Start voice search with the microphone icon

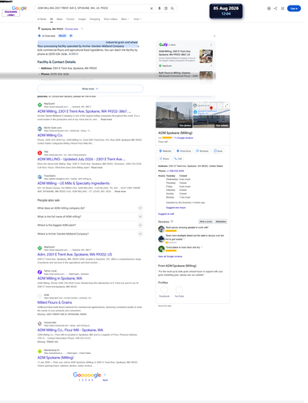[160, 8]
